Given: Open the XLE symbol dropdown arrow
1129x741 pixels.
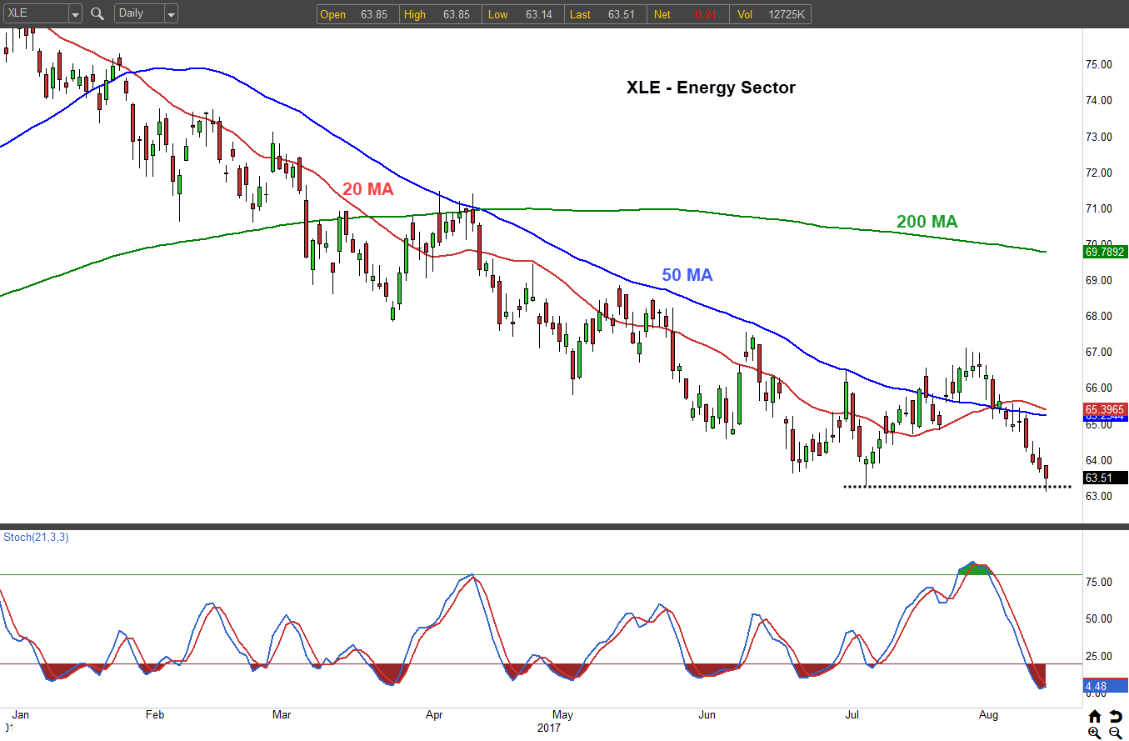Looking at the screenshot, I should click(75, 14).
